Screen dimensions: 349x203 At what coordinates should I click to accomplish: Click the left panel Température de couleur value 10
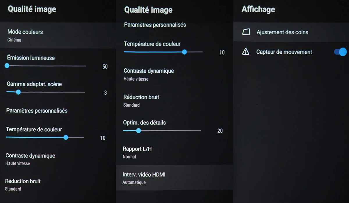click(x=103, y=138)
